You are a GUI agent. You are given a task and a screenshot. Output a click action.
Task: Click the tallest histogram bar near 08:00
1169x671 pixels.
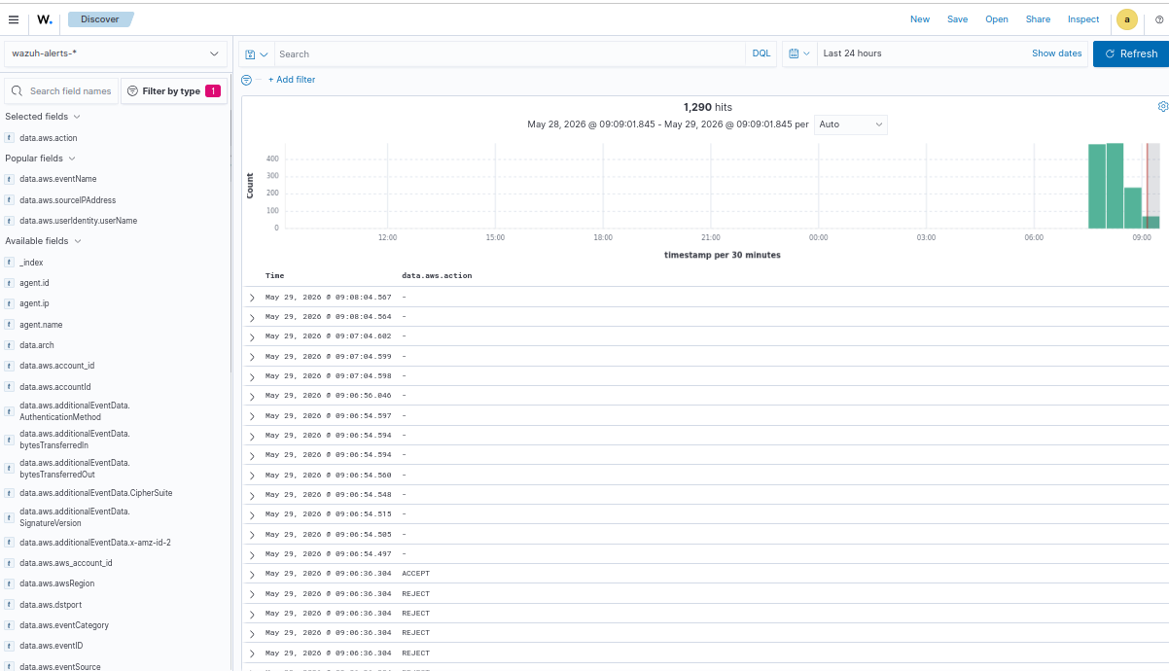pos(1116,185)
